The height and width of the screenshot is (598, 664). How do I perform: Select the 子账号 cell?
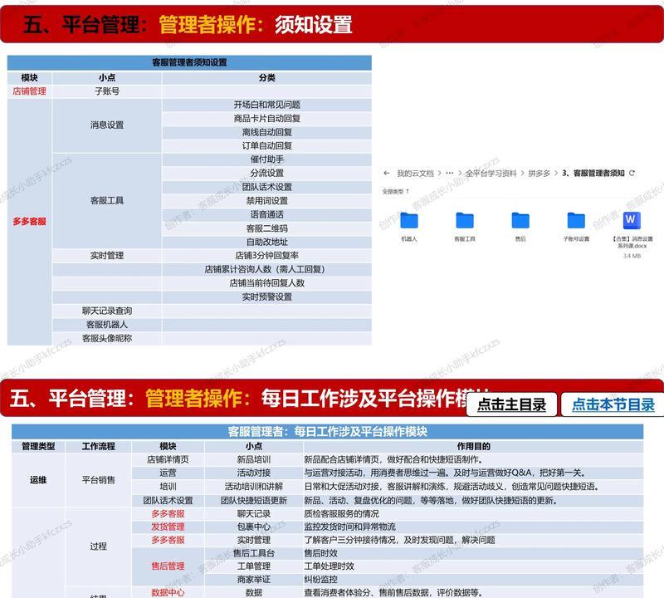107,91
